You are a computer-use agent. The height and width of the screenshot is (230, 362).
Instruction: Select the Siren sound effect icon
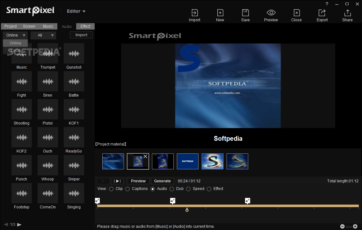click(x=48, y=81)
